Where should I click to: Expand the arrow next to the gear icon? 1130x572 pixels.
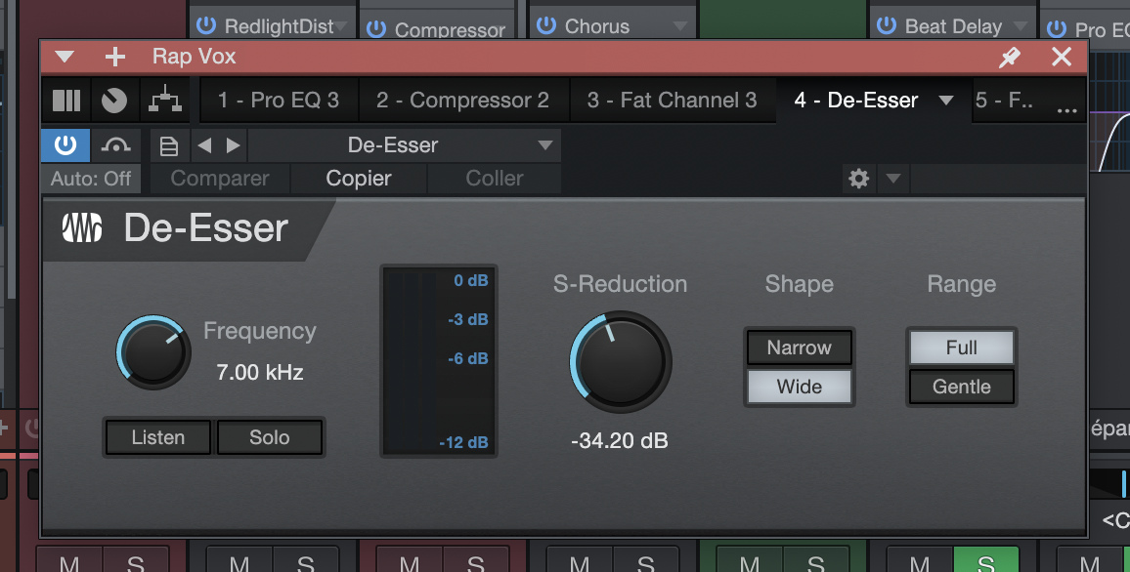[892, 179]
